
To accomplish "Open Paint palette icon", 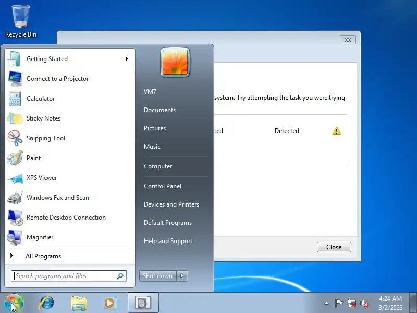I will coord(15,158).
